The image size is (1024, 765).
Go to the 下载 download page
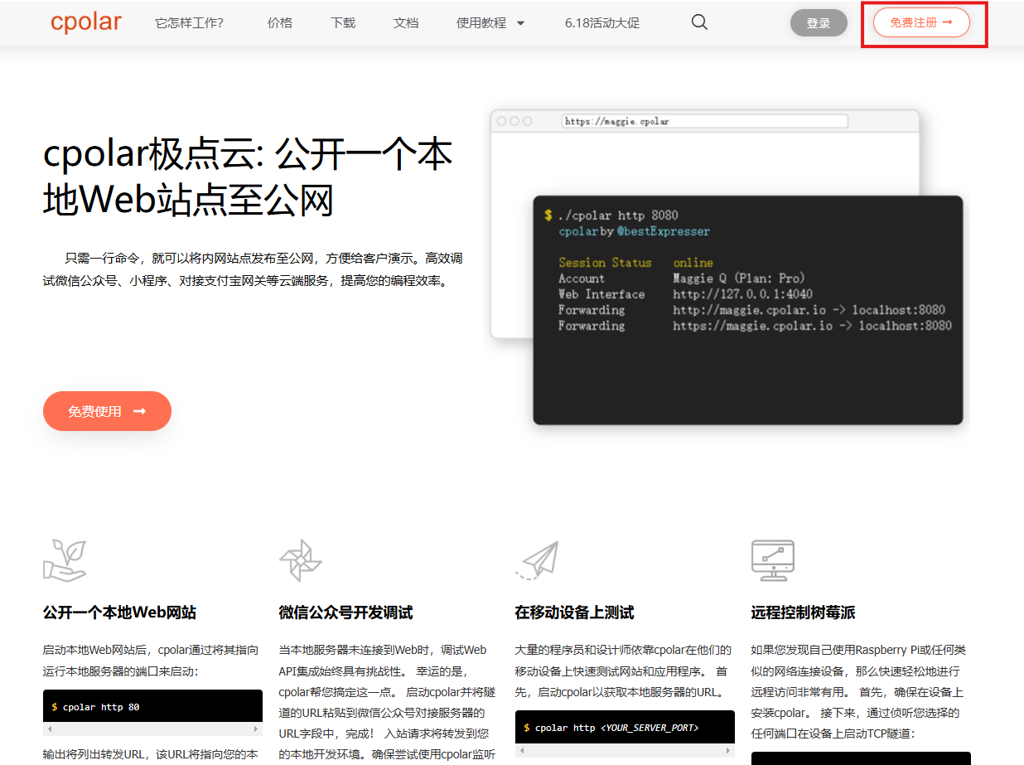[343, 23]
